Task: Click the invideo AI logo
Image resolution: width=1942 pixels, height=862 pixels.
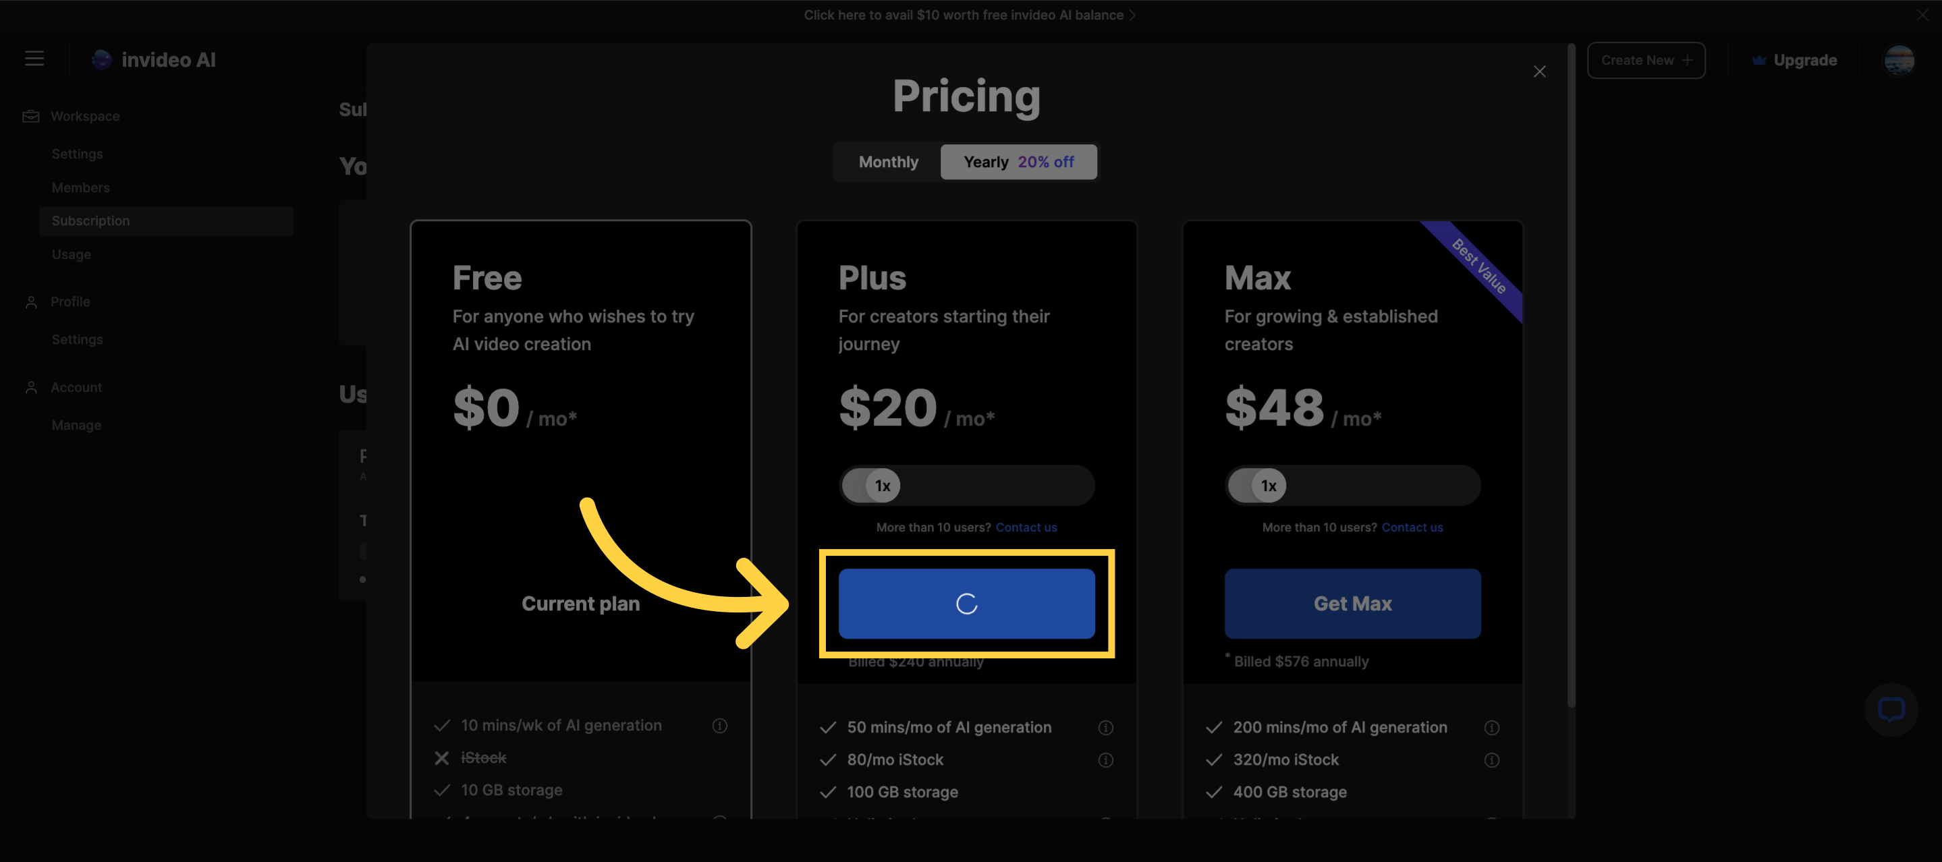Action: pos(154,59)
